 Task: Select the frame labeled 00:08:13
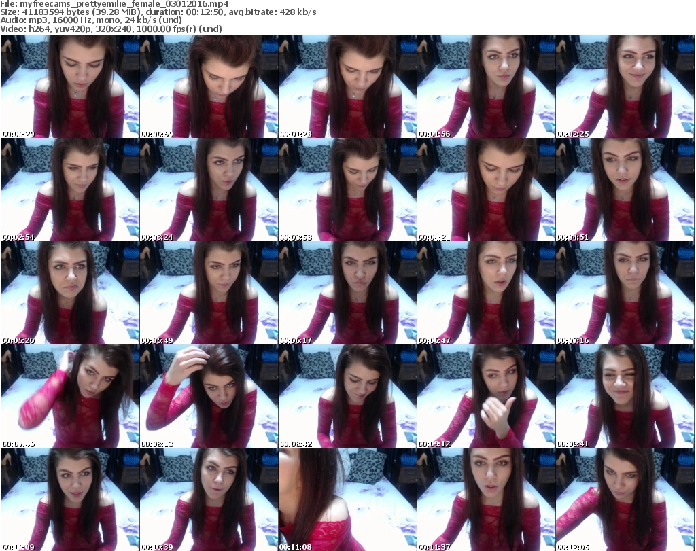pyautogui.click(x=209, y=396)
